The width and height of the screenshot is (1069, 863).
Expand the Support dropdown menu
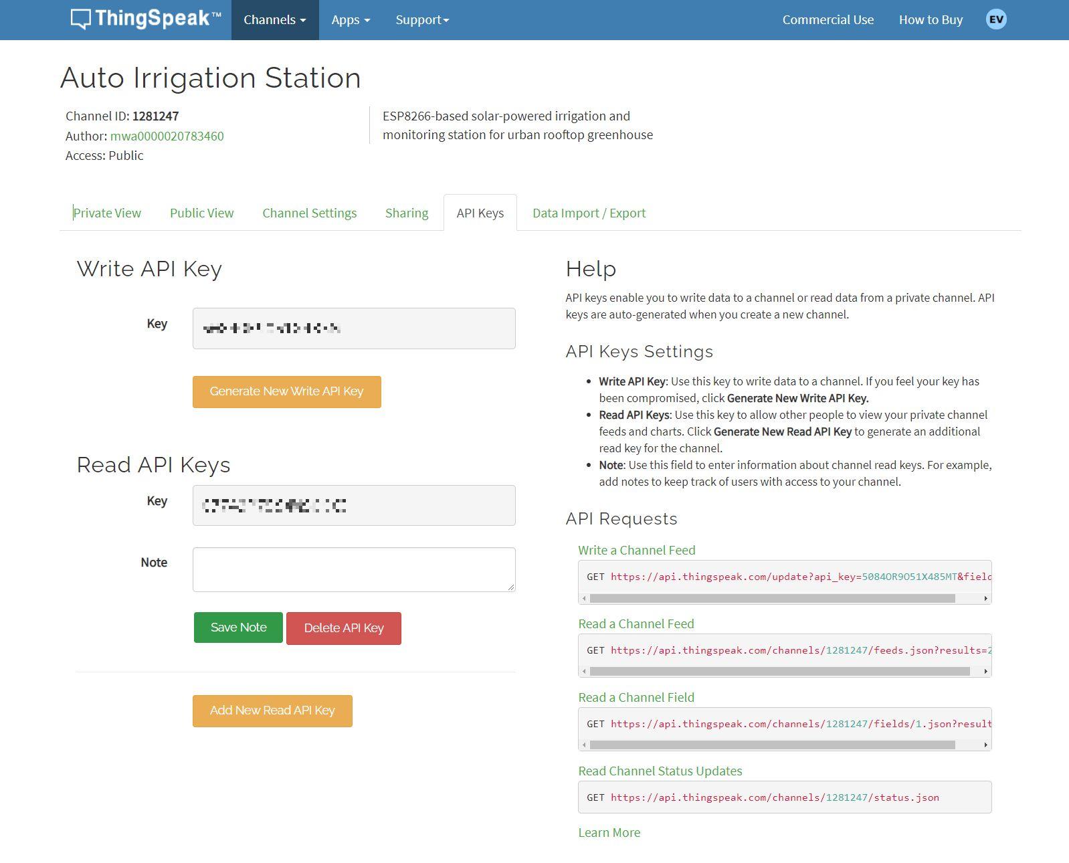pyautogui.click(x=422, y=20)
